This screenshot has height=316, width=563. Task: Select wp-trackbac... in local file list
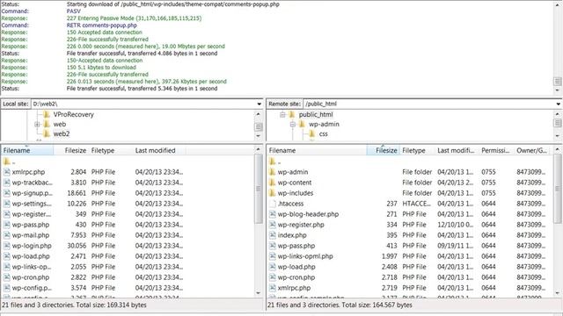(32, 183)
